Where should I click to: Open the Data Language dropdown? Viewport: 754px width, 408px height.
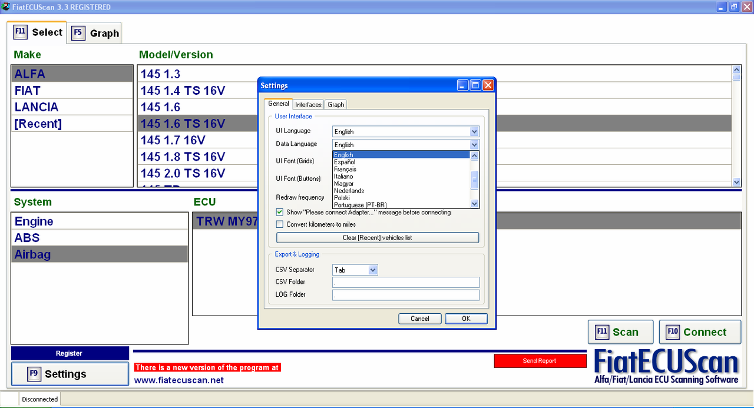(x=474, y=144)
